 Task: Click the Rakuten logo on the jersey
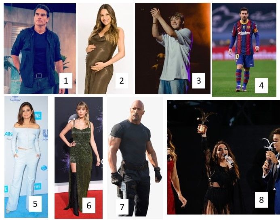[244, 33]
